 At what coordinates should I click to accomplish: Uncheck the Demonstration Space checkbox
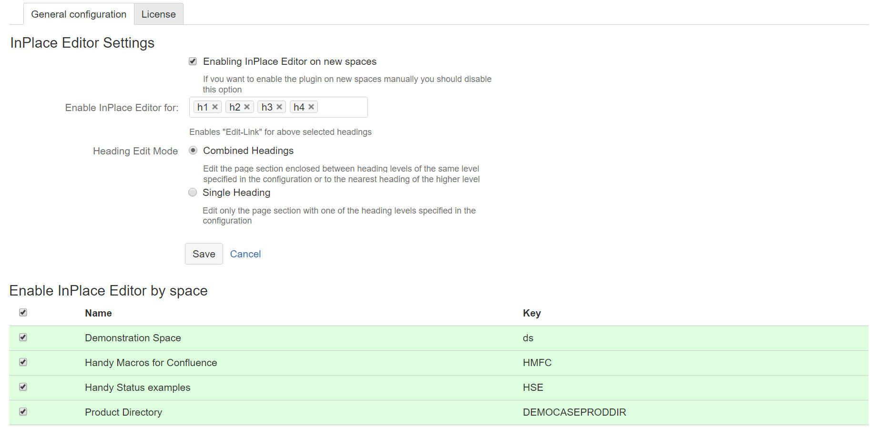point(23,337)
